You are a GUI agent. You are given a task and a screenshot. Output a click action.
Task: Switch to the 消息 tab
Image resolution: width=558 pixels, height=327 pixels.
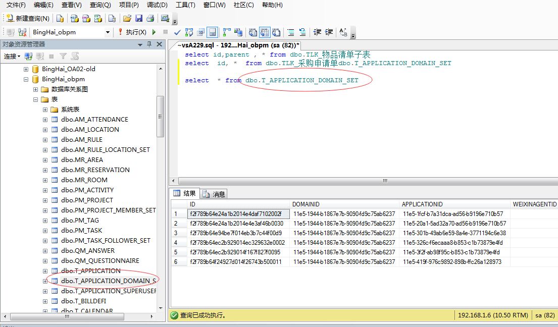pyautogui.click(x=214, y=194)
